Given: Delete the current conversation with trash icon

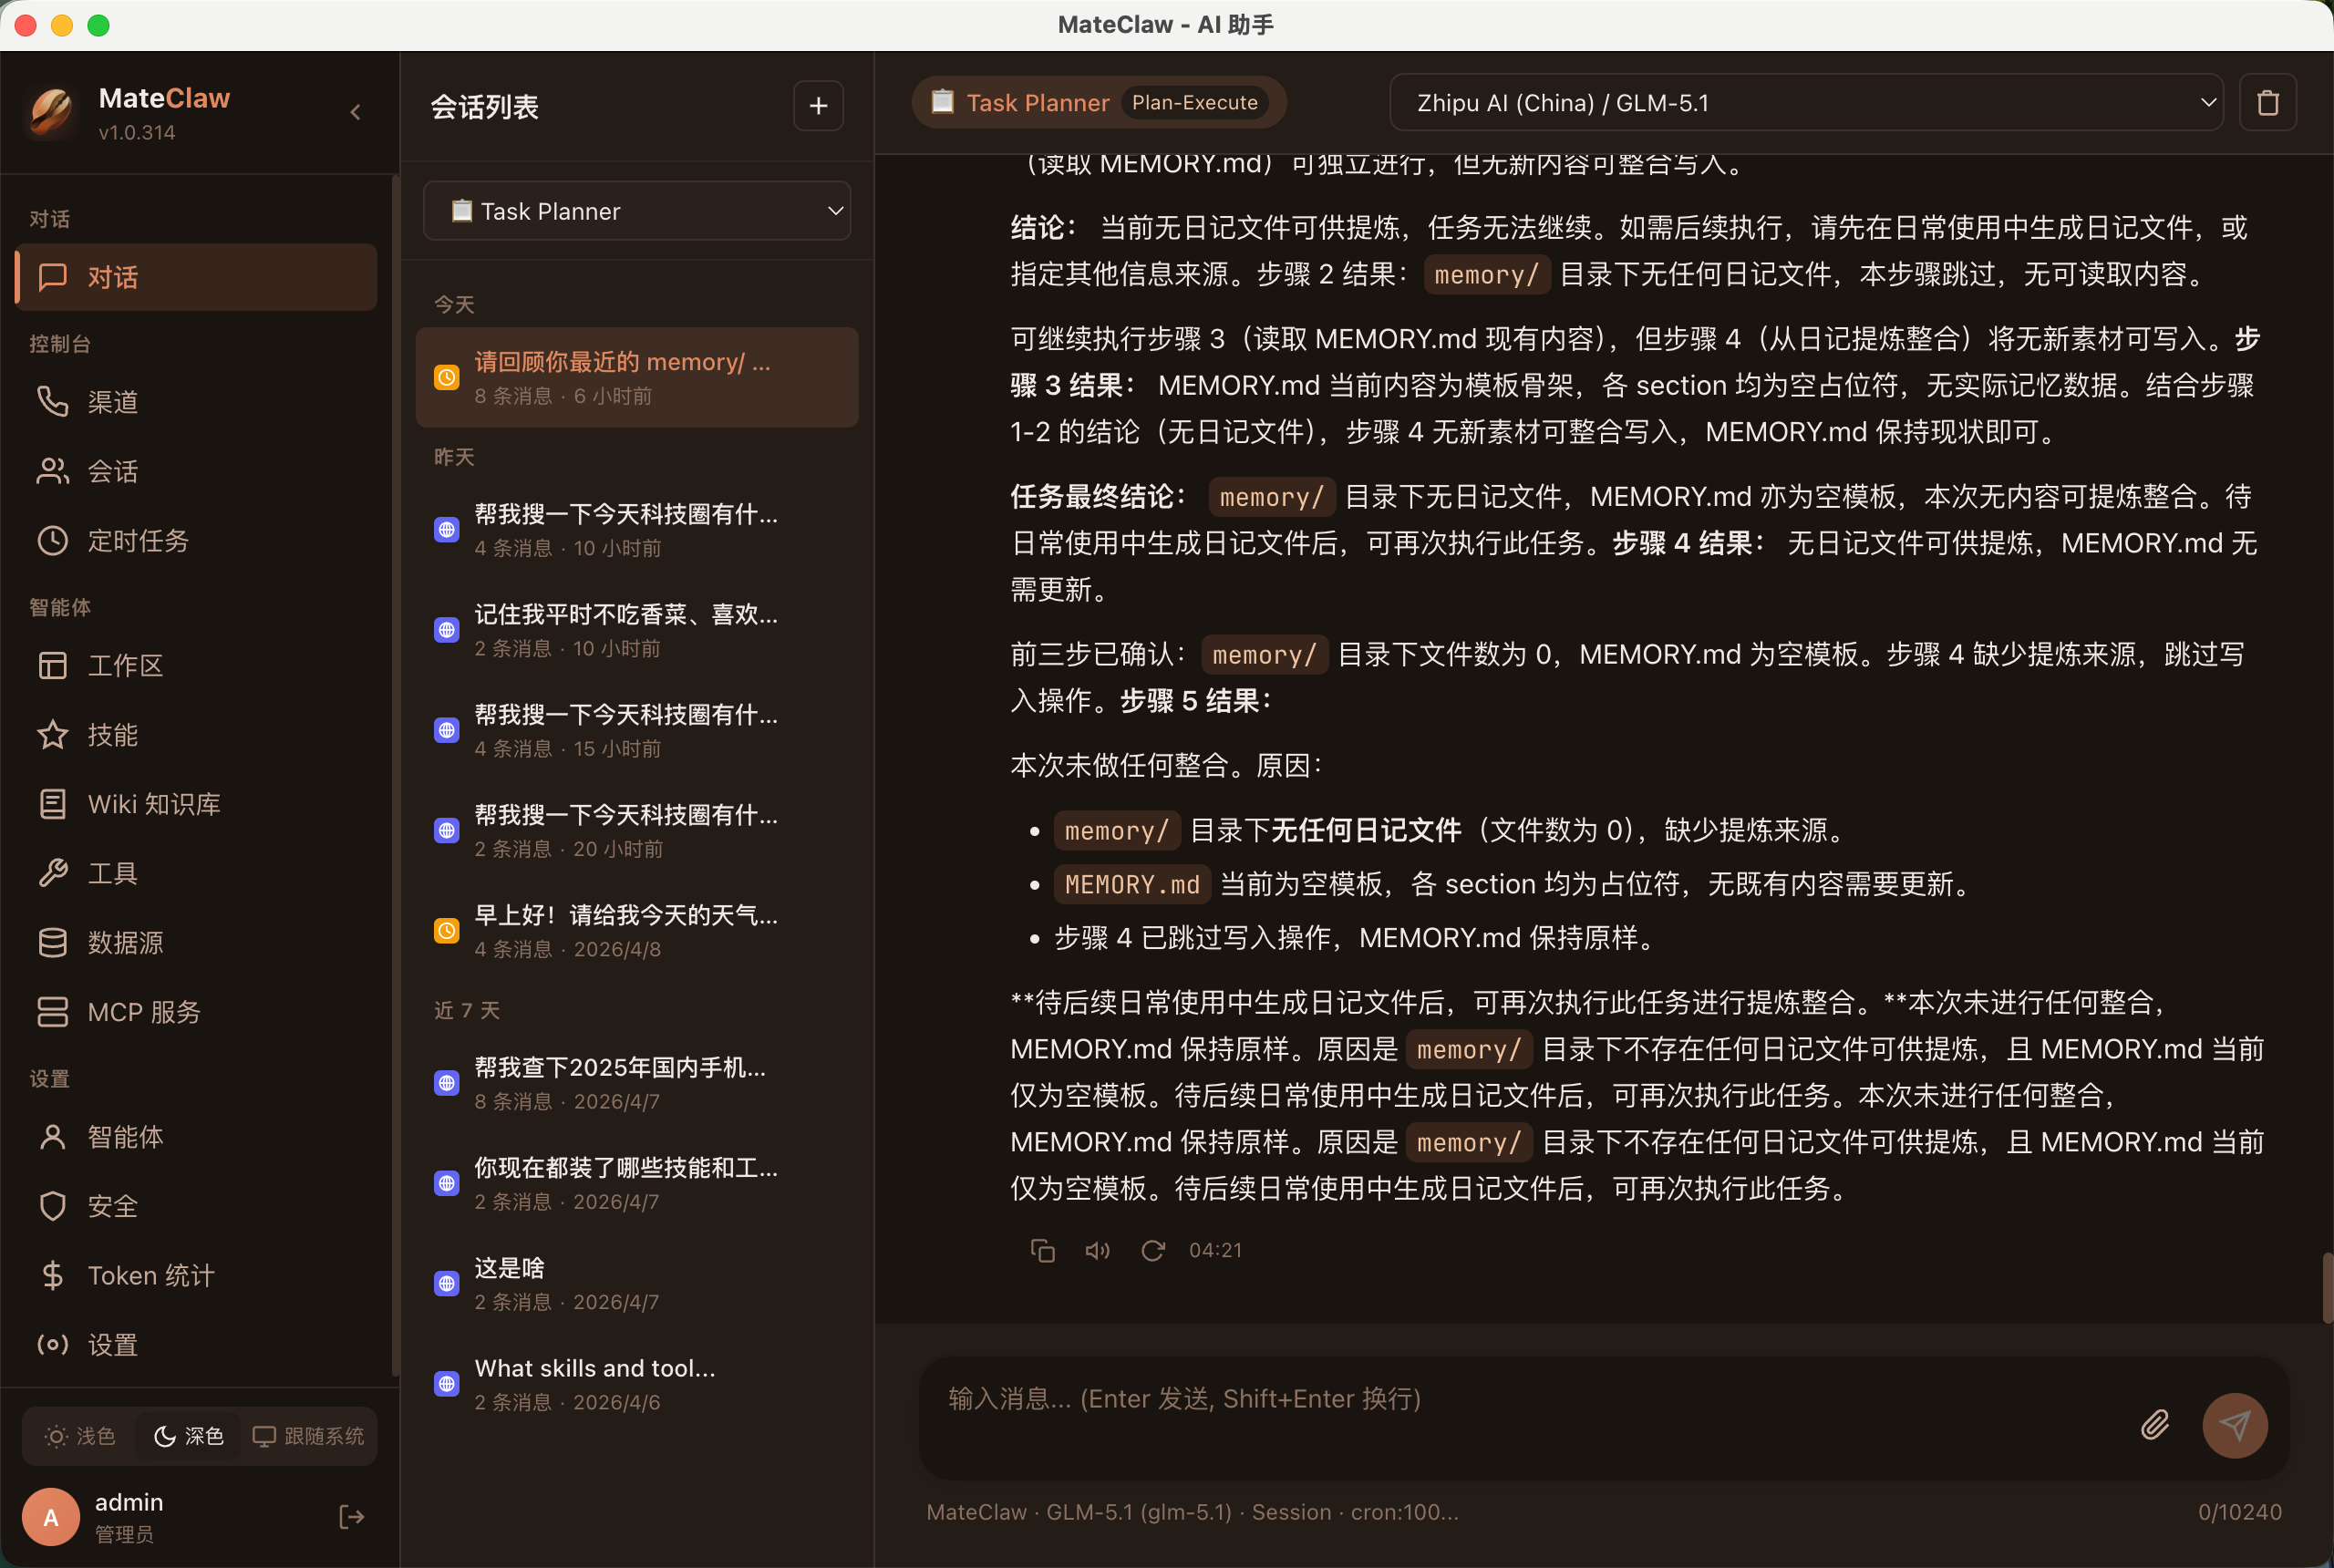Looking at the screenshot, I should pos(2267,102).
